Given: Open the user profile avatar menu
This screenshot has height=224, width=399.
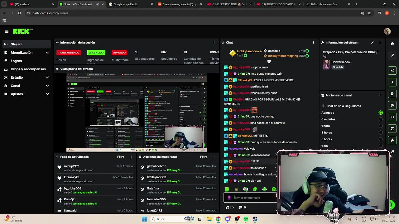Looking at the screenshot, I should coord(387,31).
